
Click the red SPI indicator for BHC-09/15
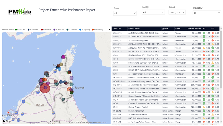coord(204,85)
